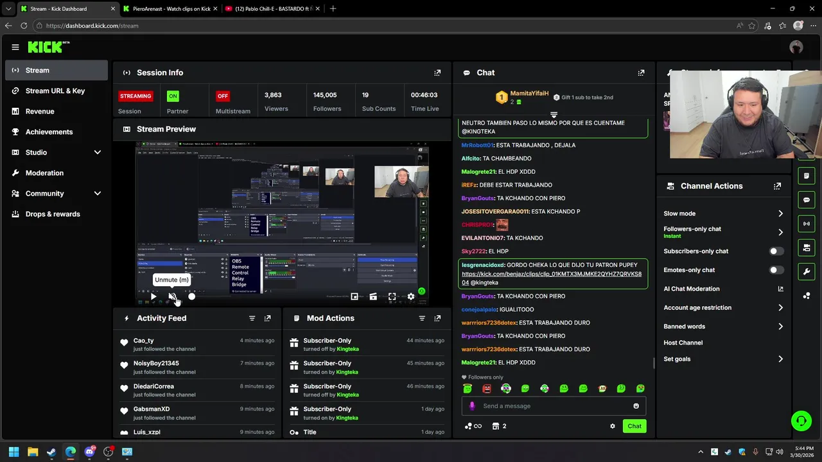Send message with the green Chat button
This screenshot has height=462, width=822.
coord(634,426)
